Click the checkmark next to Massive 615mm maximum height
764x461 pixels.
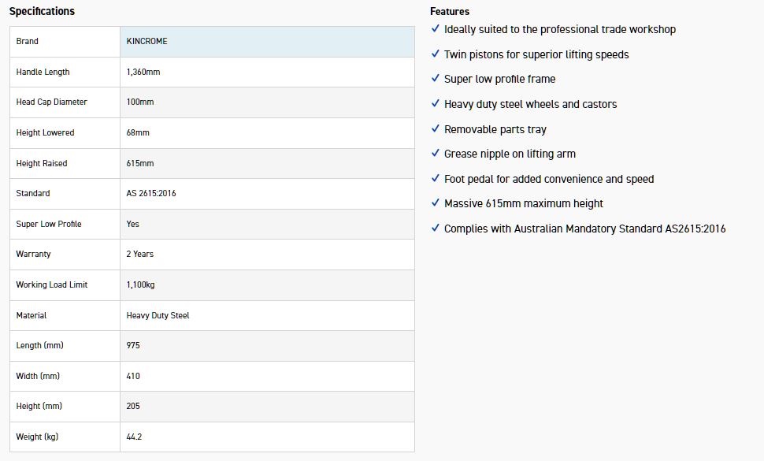(x=436, y=203)
